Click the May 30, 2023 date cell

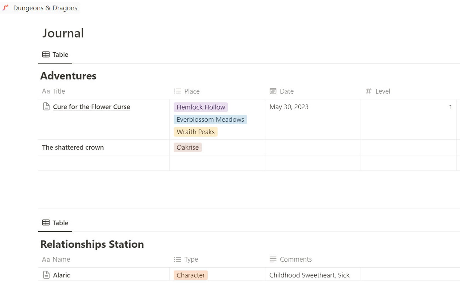pyautogui.click(x=313, y=119)
